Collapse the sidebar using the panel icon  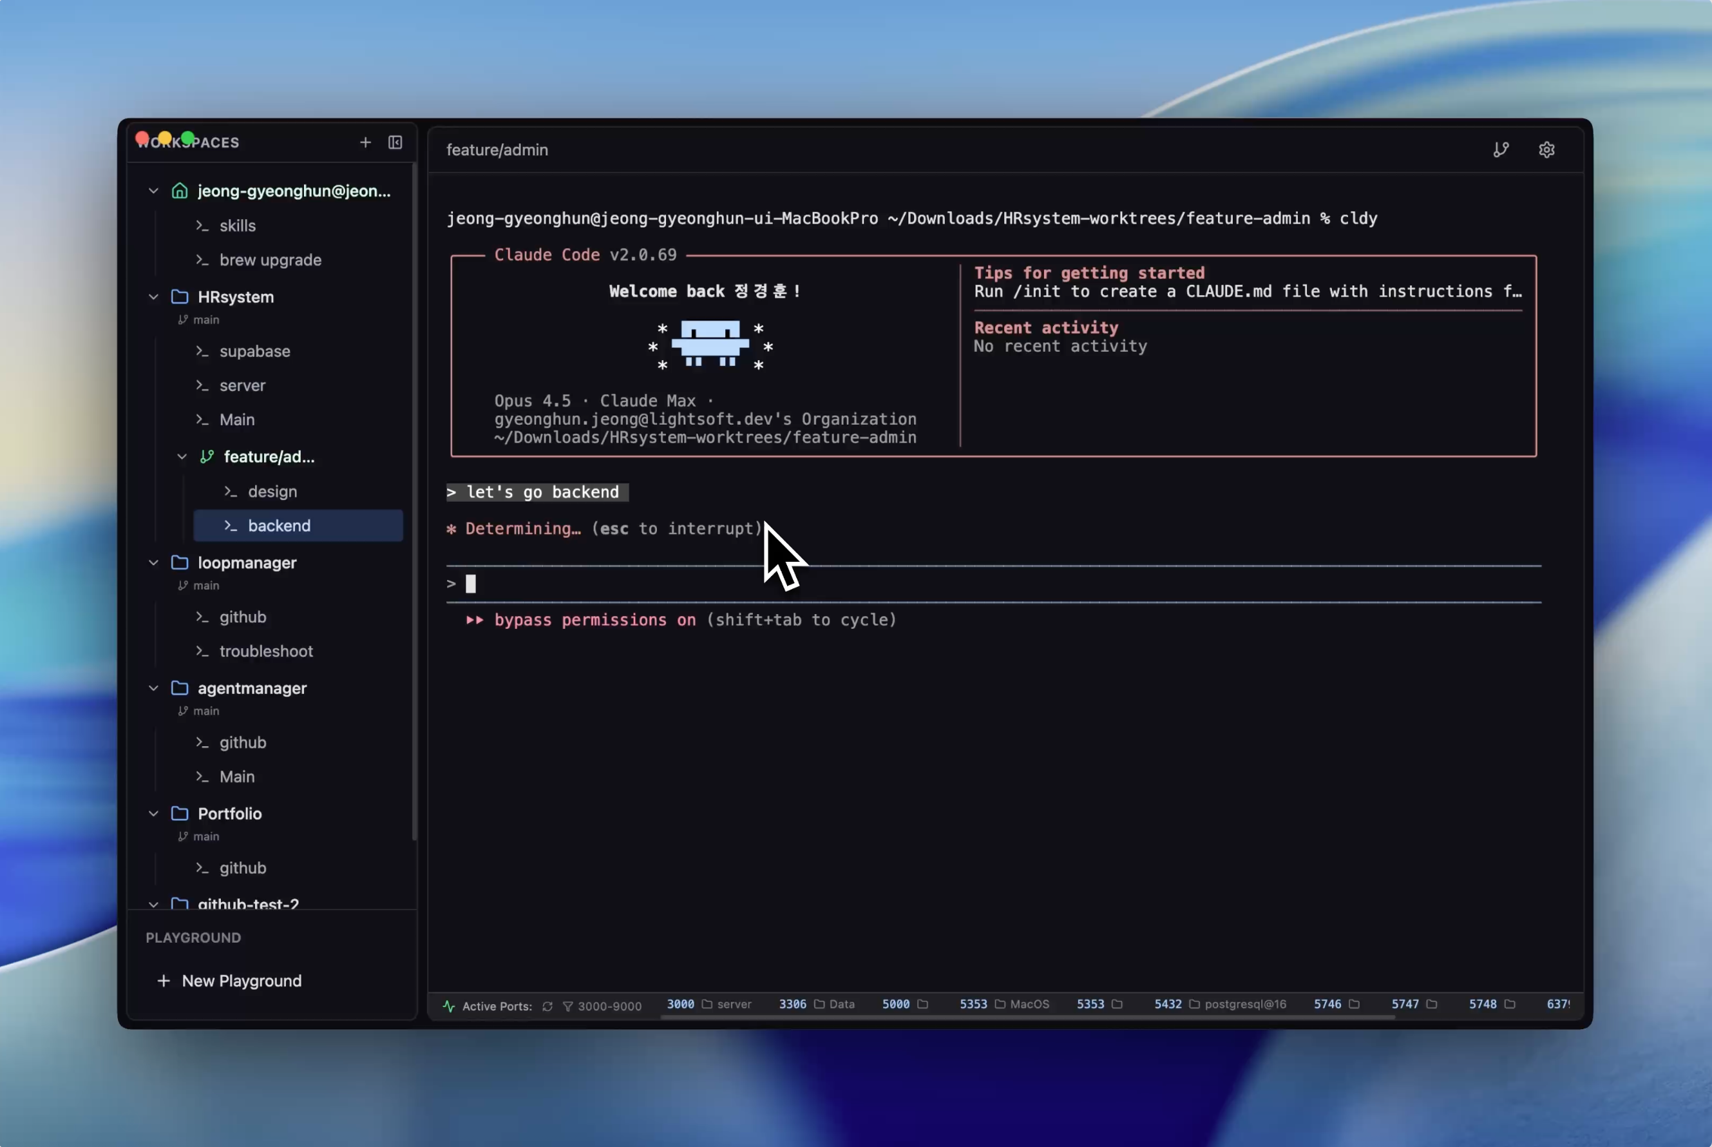coord(395,142)
